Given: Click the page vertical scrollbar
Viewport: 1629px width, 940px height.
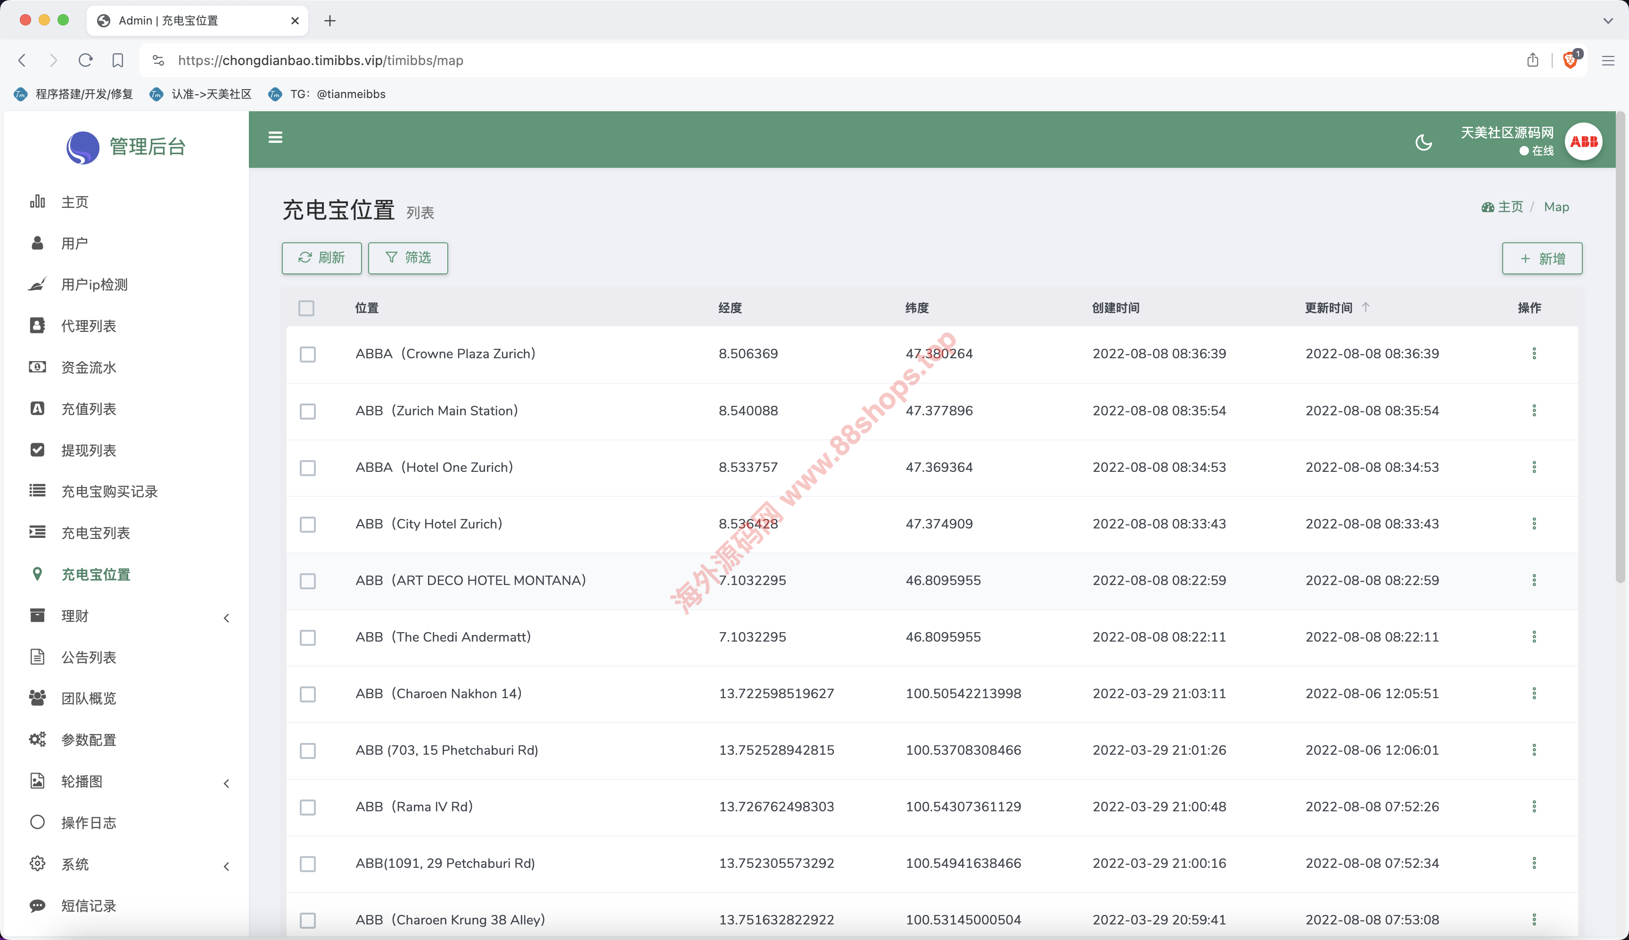Looking at the screenshot, I should point(1621,349).
